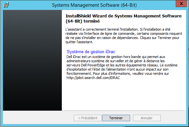Click the line starting 'Dell iDrac est un système'
Viewport: 189px width, 127px height.
116,57
